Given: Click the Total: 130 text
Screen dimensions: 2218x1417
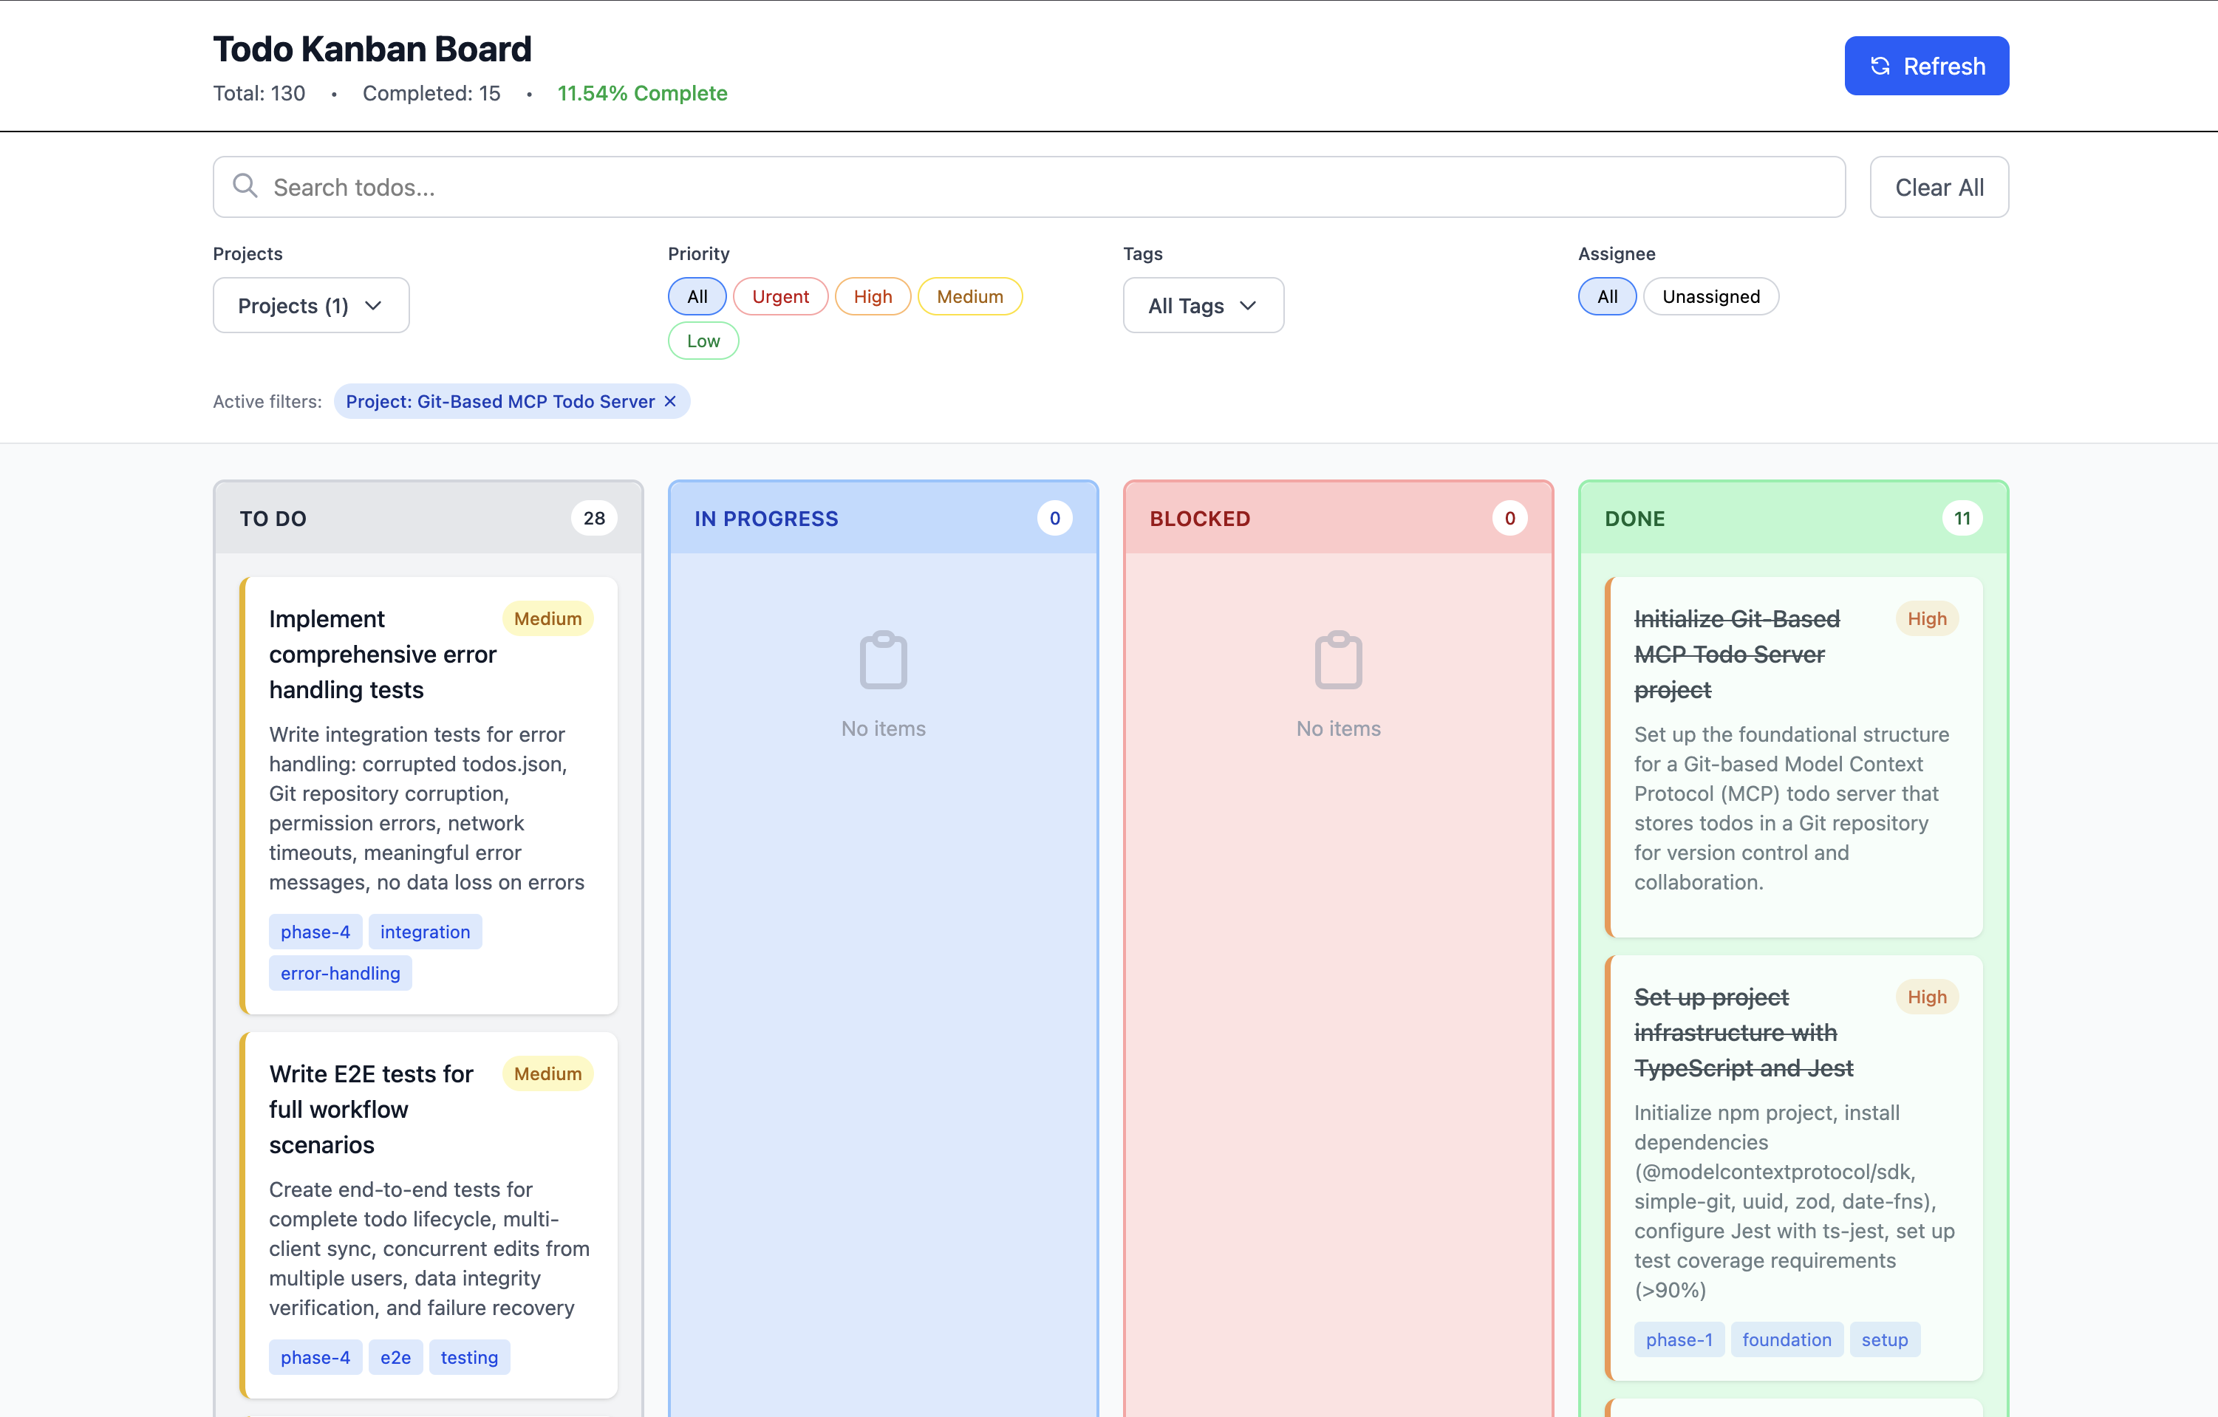Looking at the screenshot, I should 259,93.
